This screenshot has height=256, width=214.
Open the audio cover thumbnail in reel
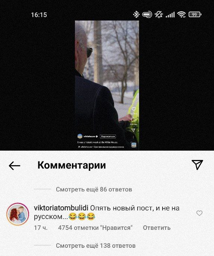[134, 145]
